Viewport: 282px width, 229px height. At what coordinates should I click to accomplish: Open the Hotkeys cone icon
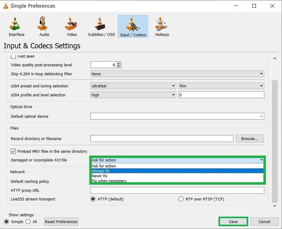[x=161, y=24]
